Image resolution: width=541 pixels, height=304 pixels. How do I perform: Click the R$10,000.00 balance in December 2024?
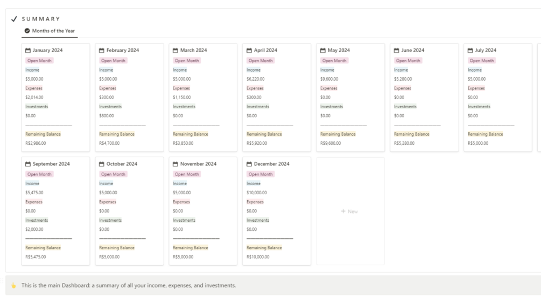(x=258, y=257)
